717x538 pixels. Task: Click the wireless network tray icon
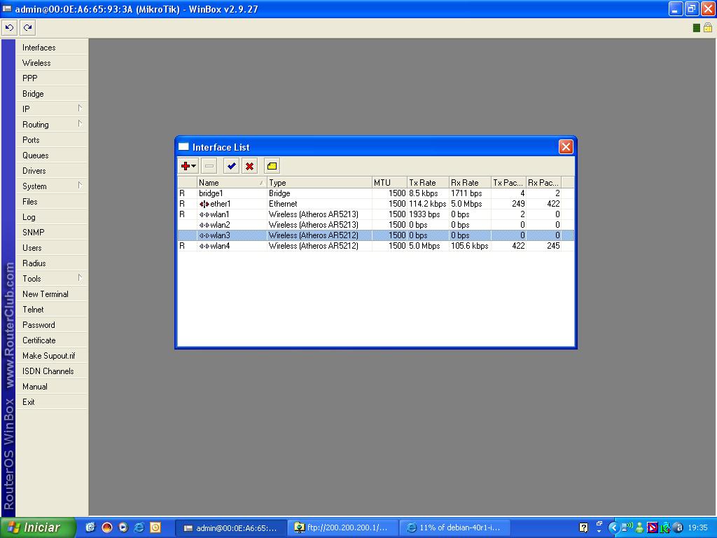point(627,527)
